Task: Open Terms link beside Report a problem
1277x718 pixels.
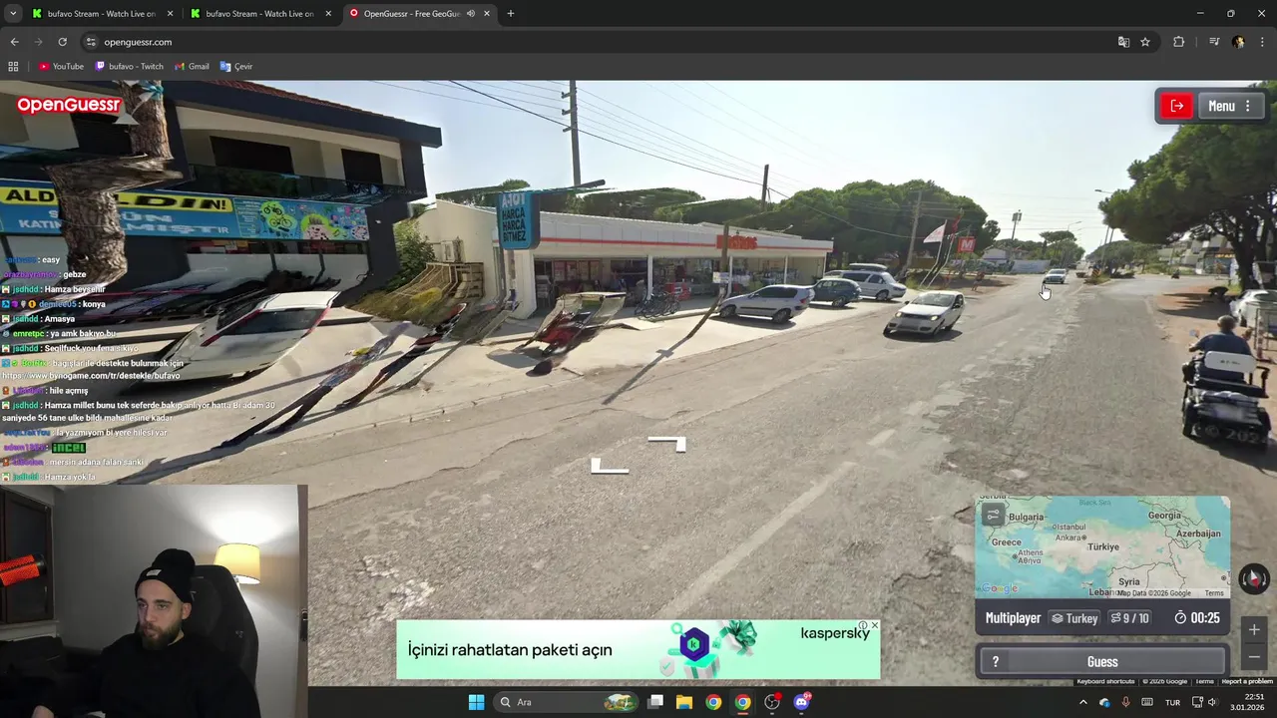Action: click(1204, 681)
